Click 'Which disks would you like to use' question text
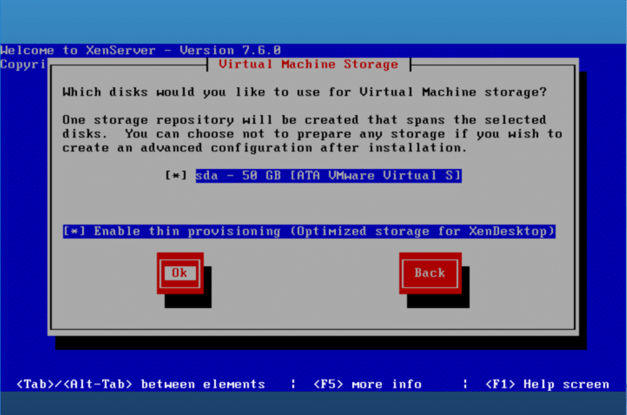This screenshot has height=415, width=627. tap(305, 92)
